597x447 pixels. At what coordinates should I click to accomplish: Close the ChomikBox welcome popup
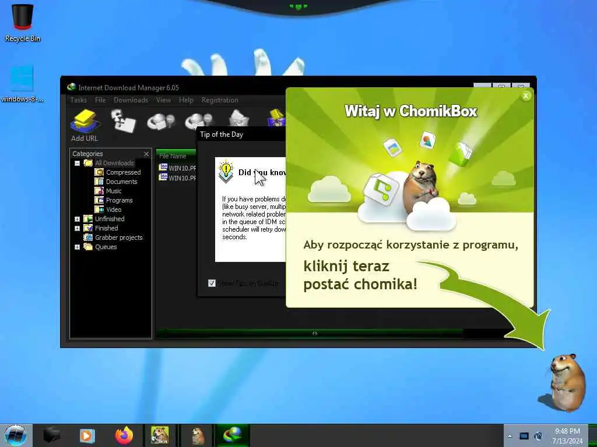[x=526, y=96]
